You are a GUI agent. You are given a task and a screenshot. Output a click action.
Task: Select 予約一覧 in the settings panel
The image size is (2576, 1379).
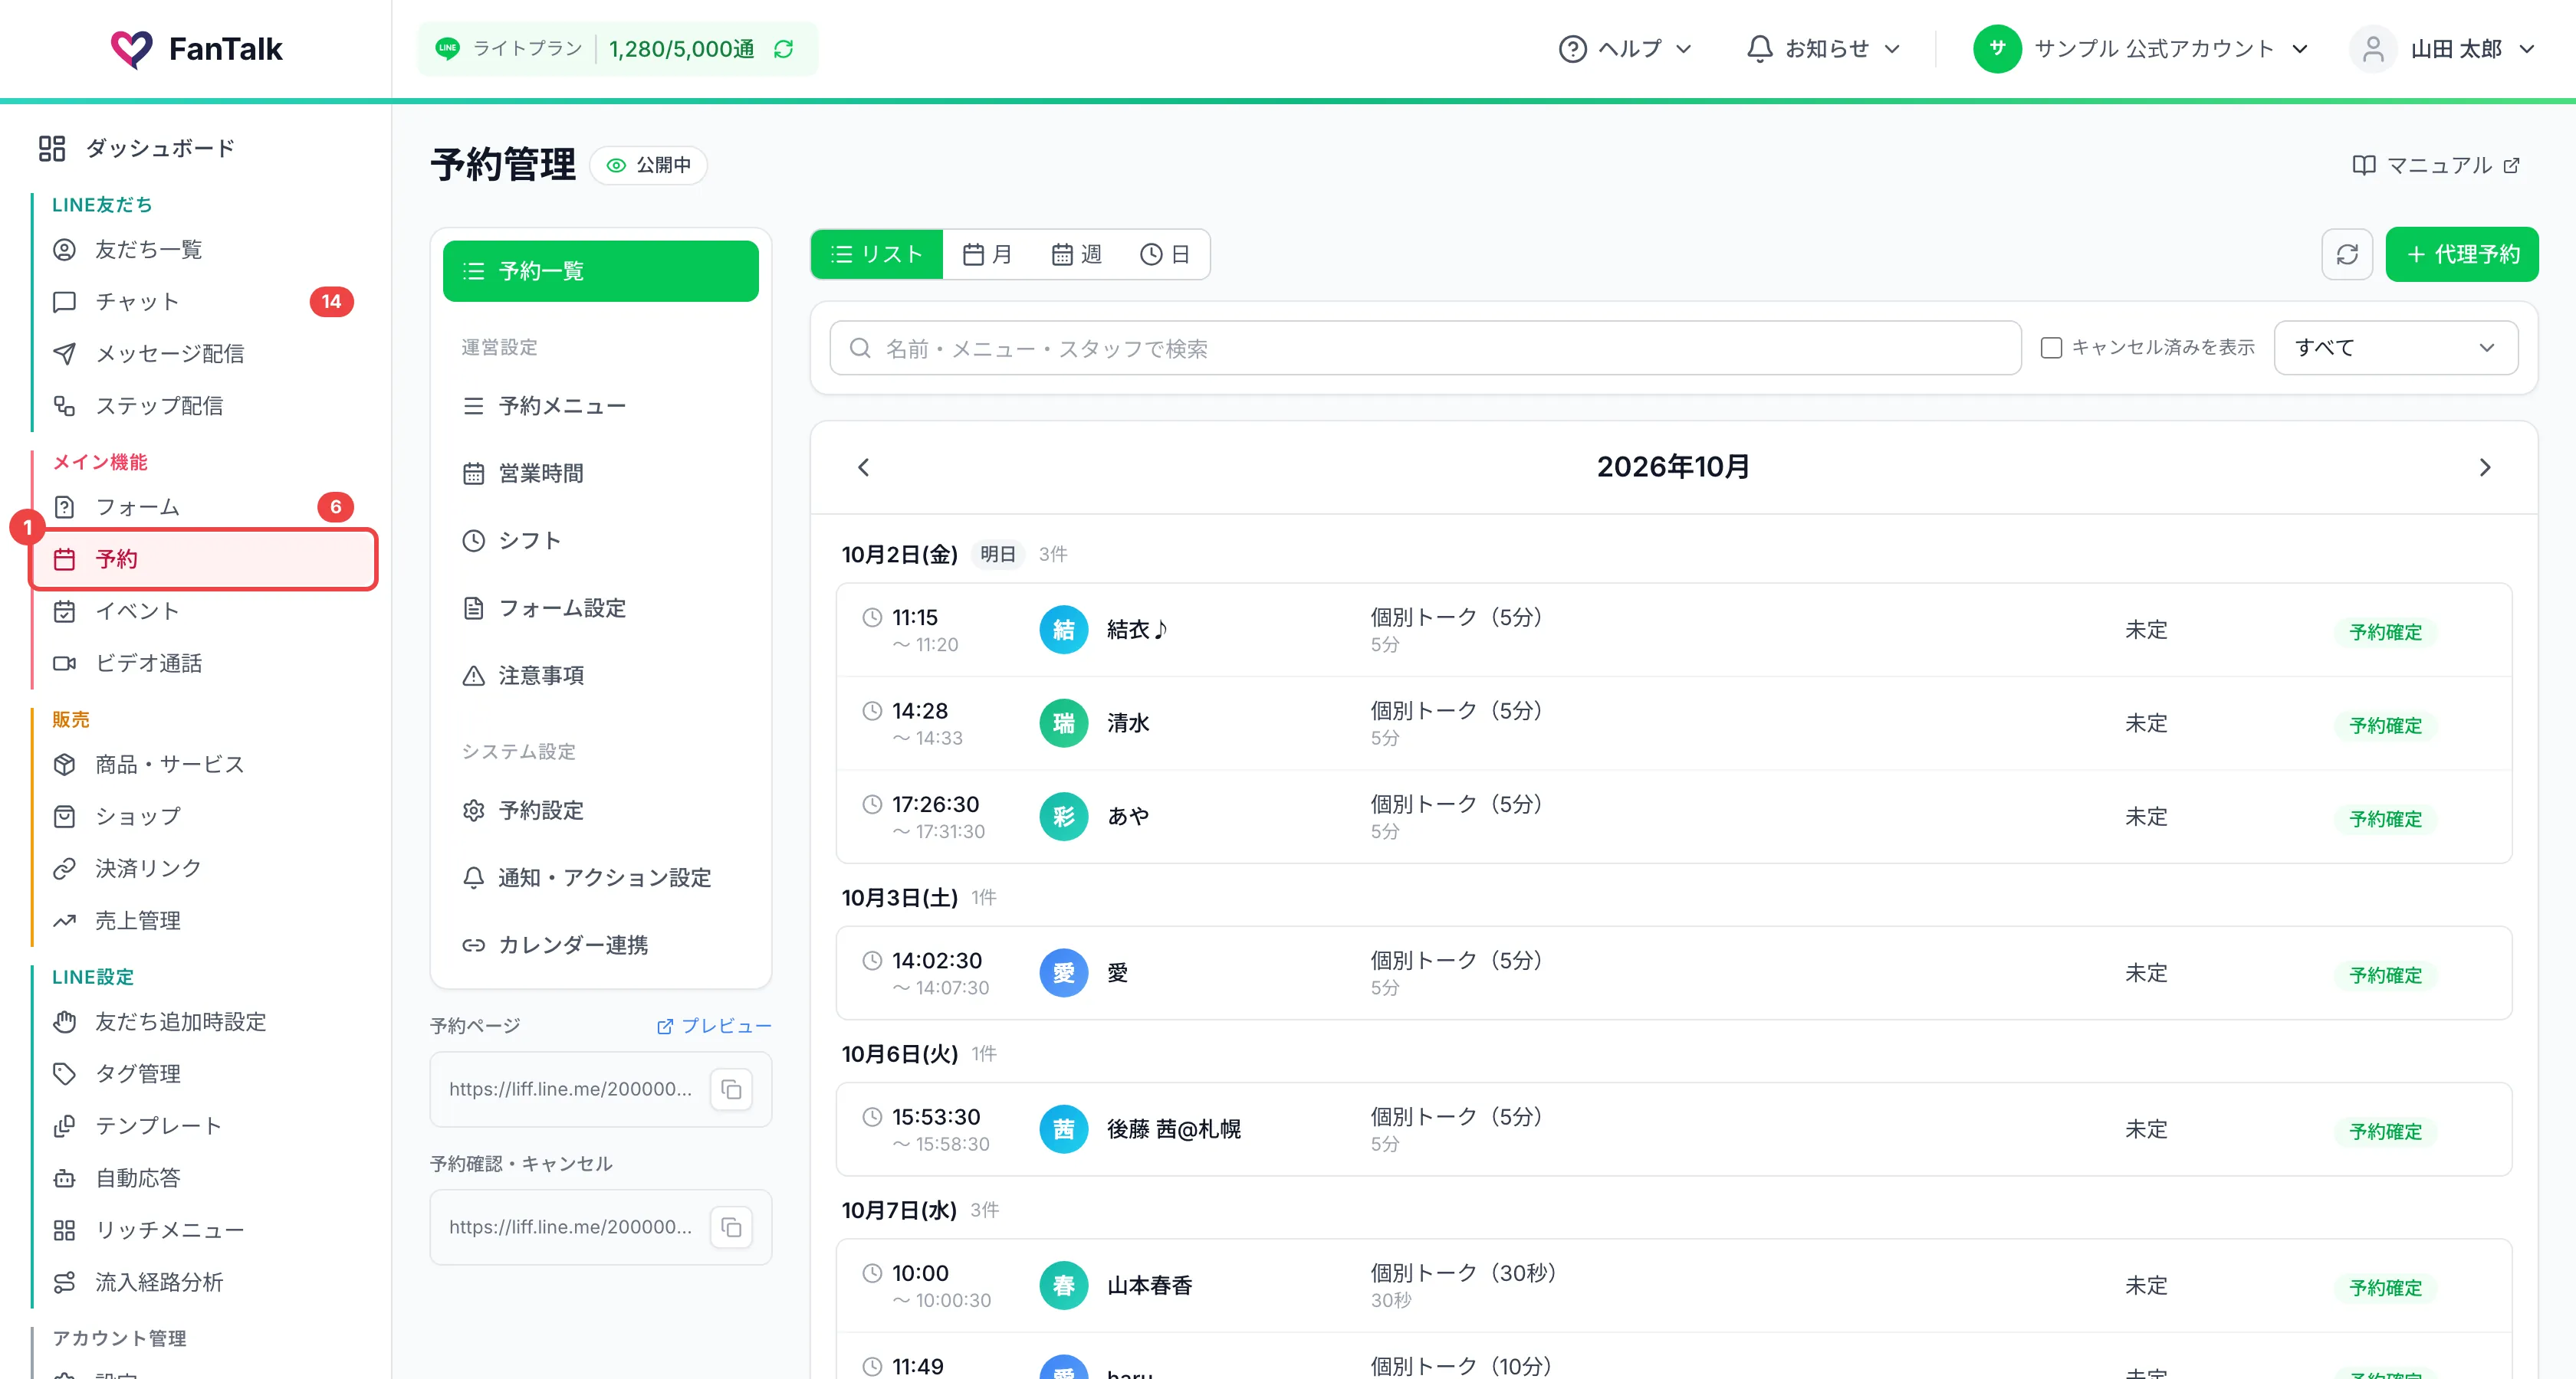tap(600, 270)
